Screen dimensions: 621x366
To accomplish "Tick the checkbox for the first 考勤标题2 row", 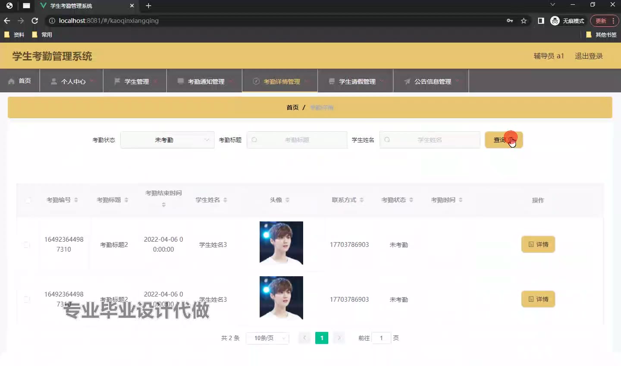I will (x=26, y=245).
